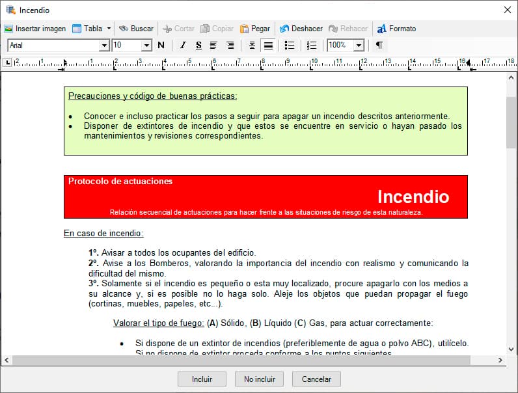Select justified text alignment

[268, 46]
